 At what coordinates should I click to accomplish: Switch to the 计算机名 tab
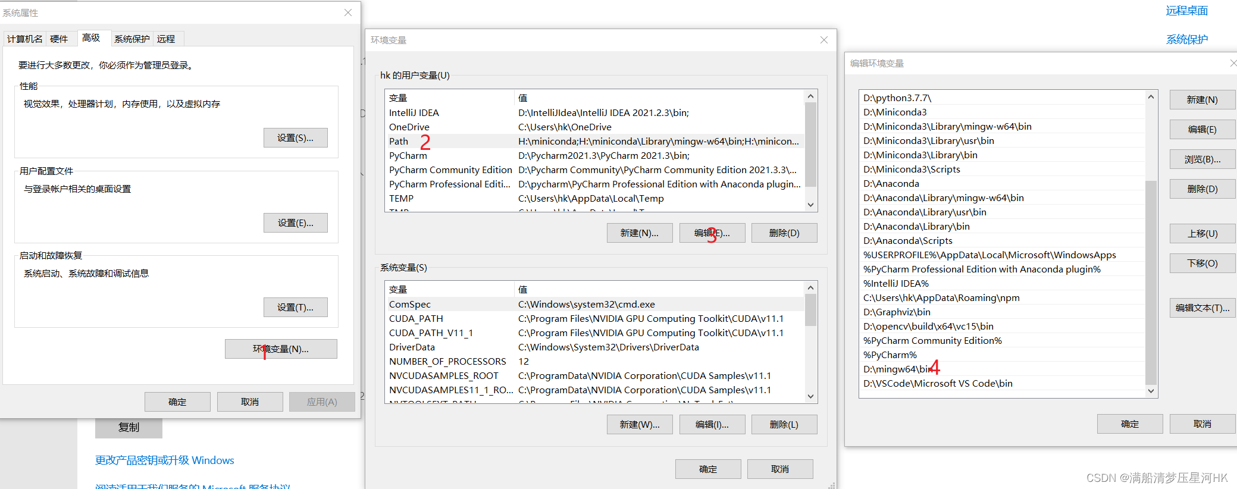click(x=25, y=39)
